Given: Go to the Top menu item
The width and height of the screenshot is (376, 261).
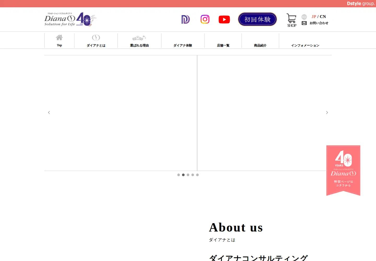Looking at the screenshot, I should coord(59,41).
